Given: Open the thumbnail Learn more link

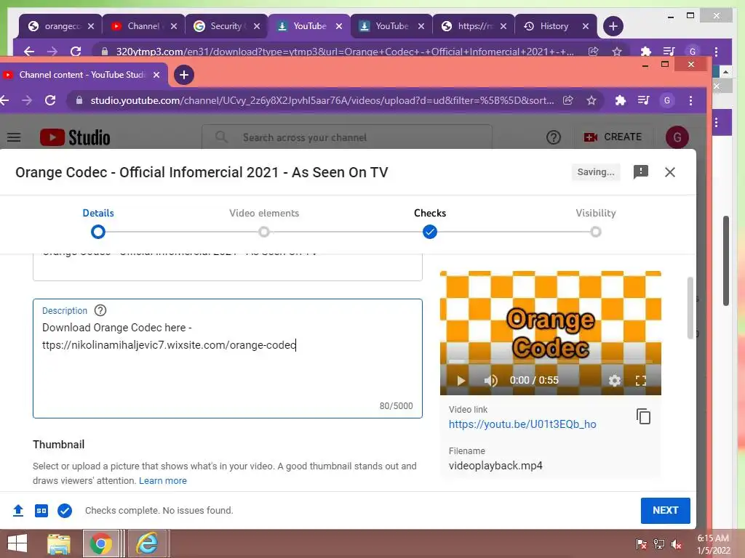Looking at the screenshot, I should [x=162, y=481].
